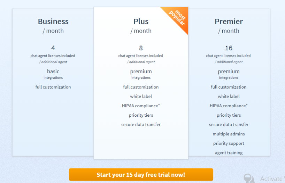Image resolution: width=285 pixels, height=183 pixels.
Task: Click the most popular ribbon badge
Action: click(x=177, y=18)
